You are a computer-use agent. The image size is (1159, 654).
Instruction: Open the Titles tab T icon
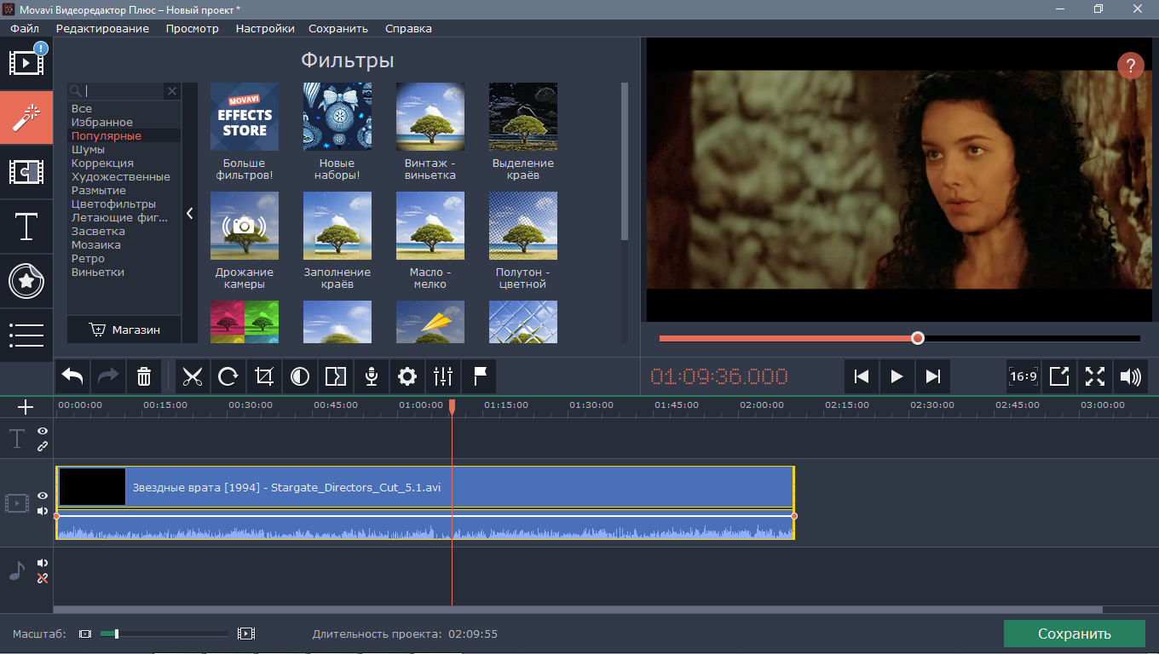tap(26, 227)
